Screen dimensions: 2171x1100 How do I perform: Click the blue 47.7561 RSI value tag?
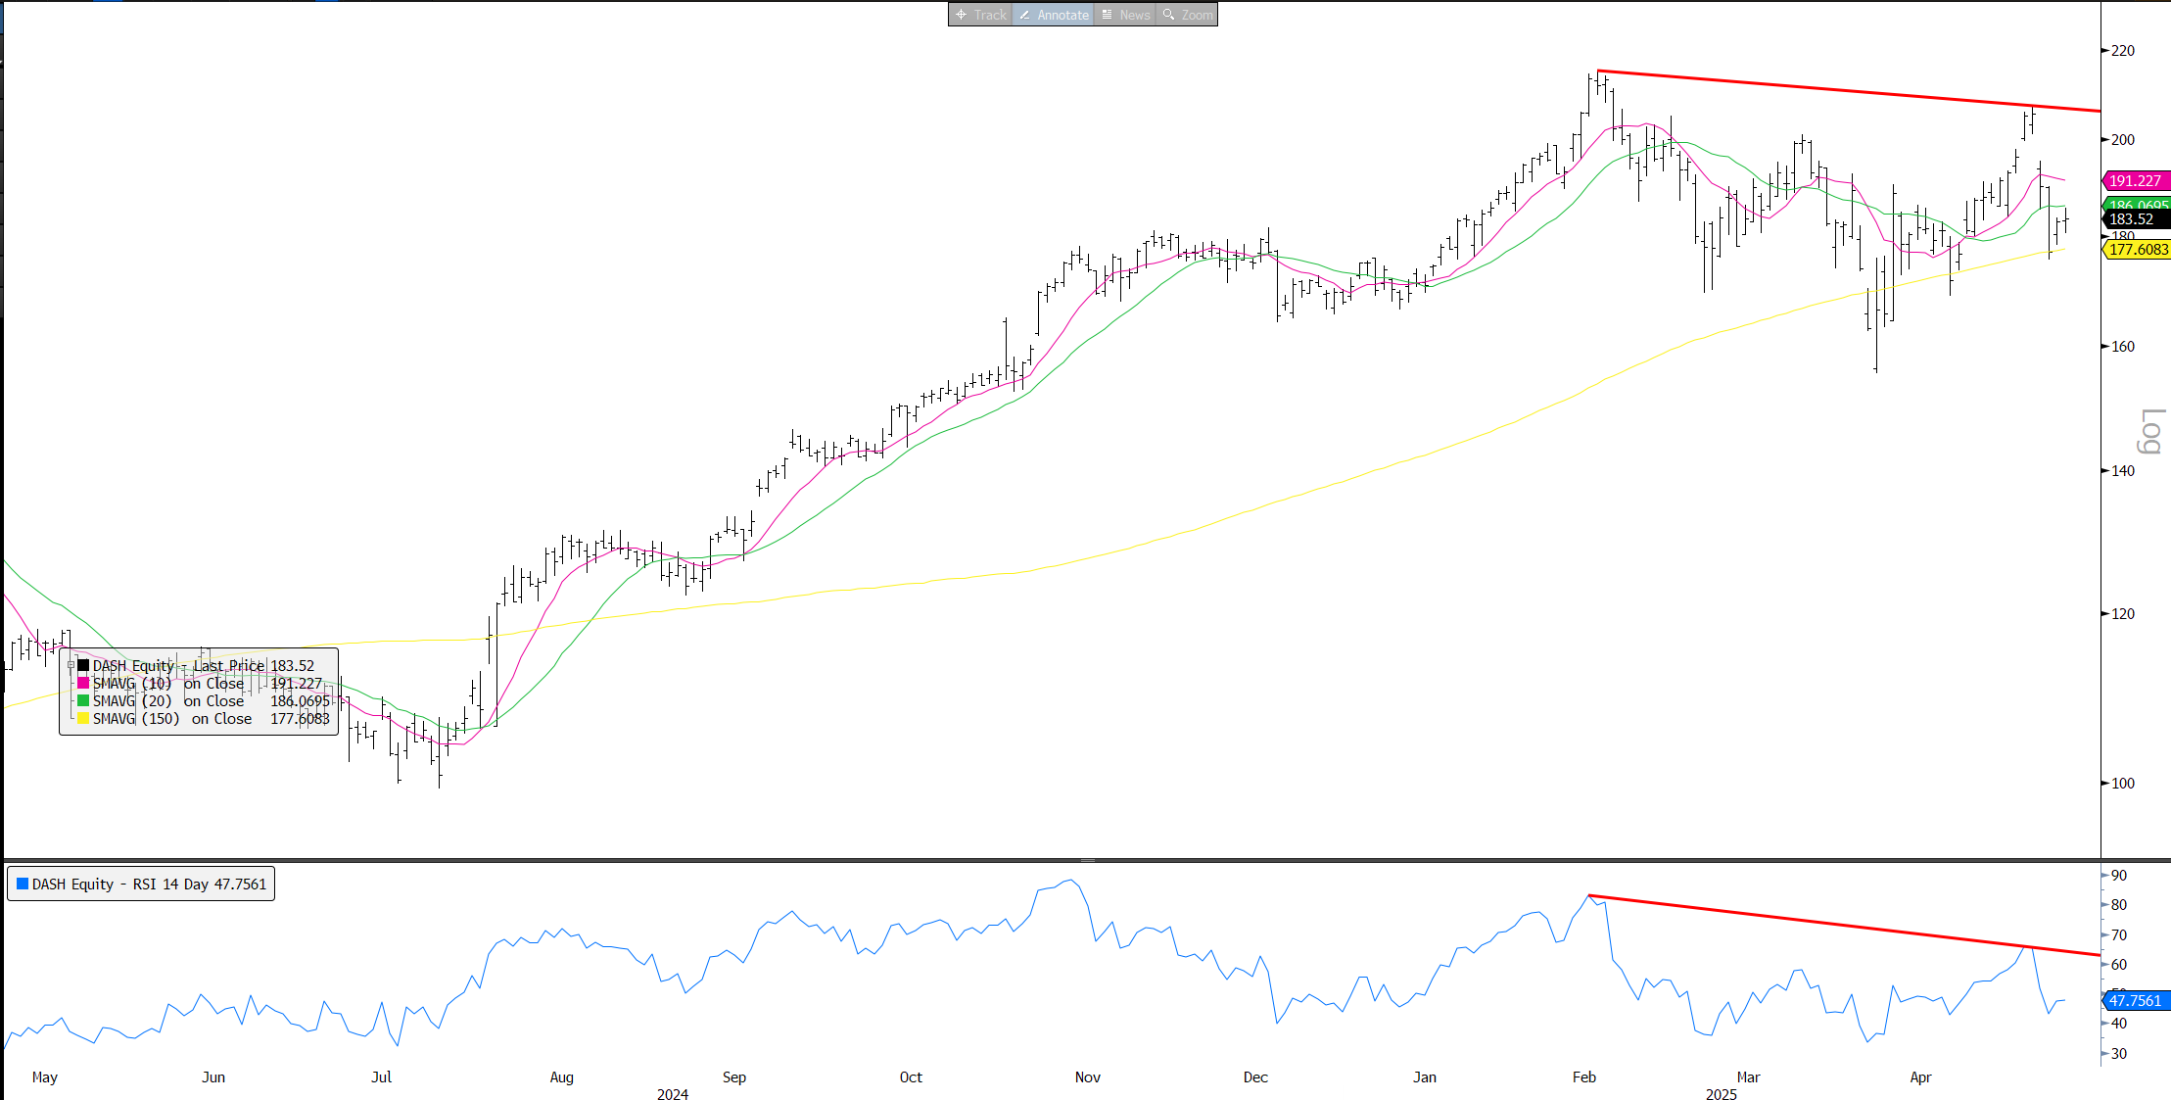(x=2135, y=1001)
